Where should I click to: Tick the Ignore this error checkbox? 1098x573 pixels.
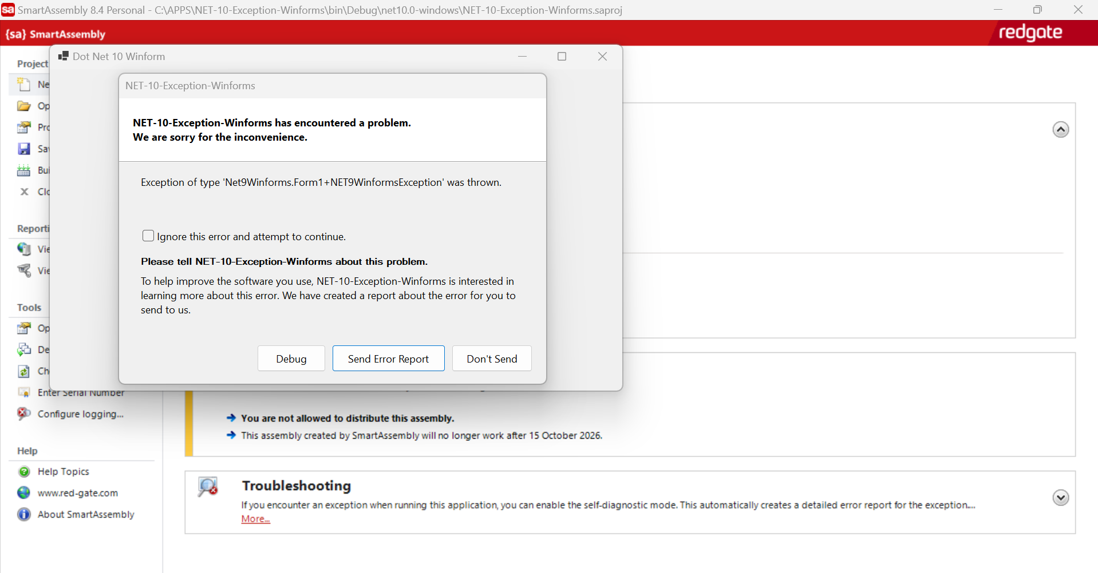[148, 236]
